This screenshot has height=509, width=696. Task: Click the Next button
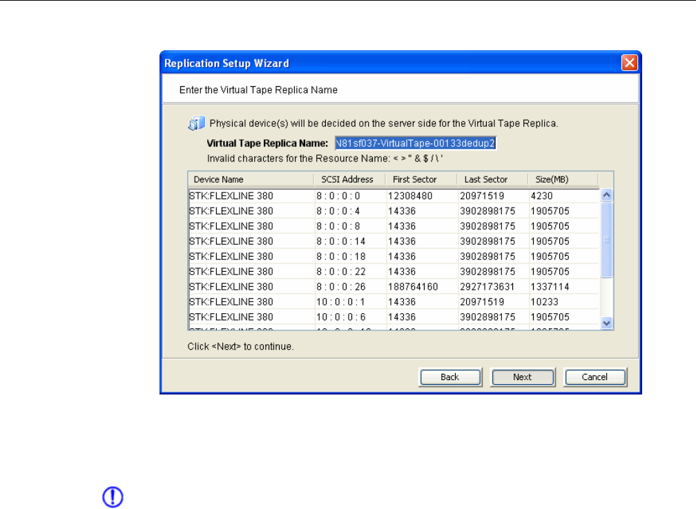[523, 377]
